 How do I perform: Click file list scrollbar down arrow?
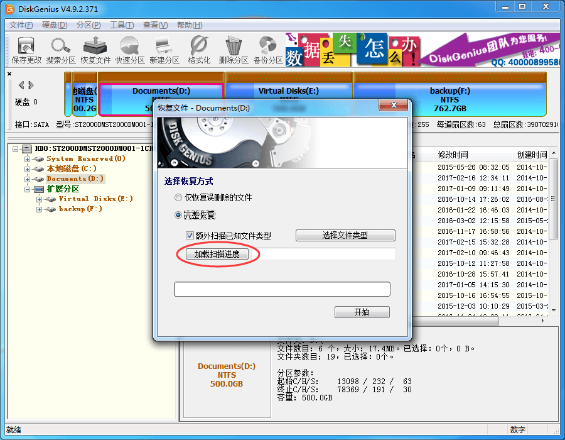pos(554,311)
